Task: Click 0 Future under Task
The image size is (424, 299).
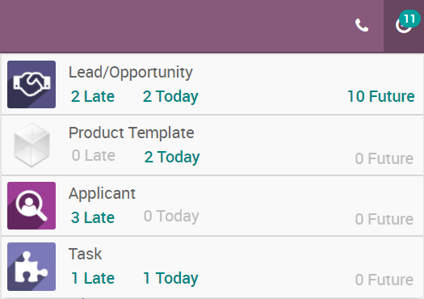Action: (x=384, y=280)
